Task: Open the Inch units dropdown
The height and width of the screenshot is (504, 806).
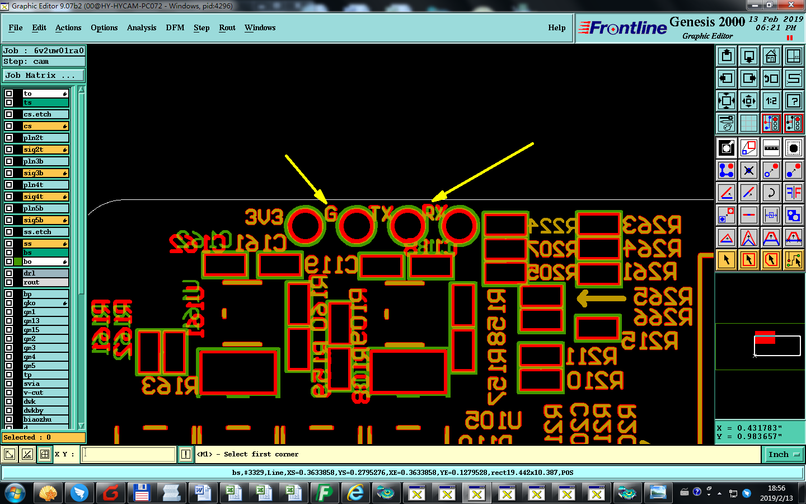Action: pos(784,454)
